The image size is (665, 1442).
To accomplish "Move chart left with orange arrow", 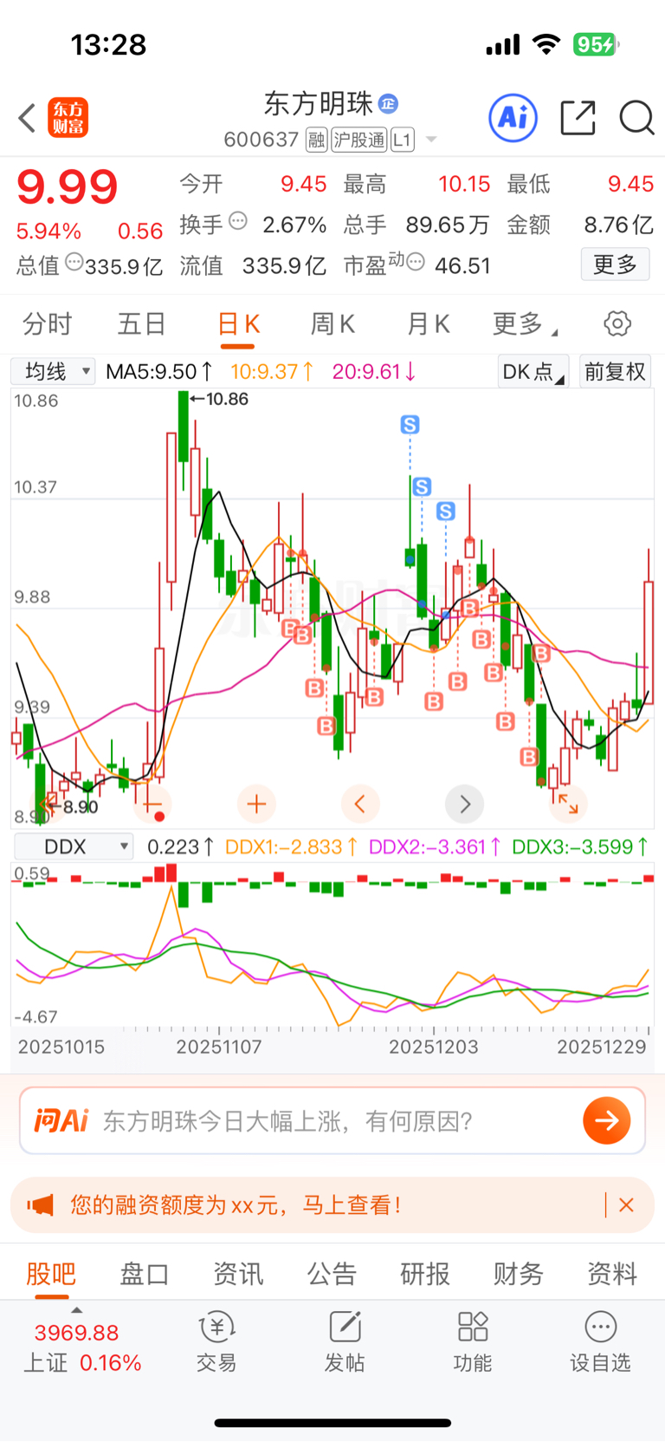I will 360,804.
